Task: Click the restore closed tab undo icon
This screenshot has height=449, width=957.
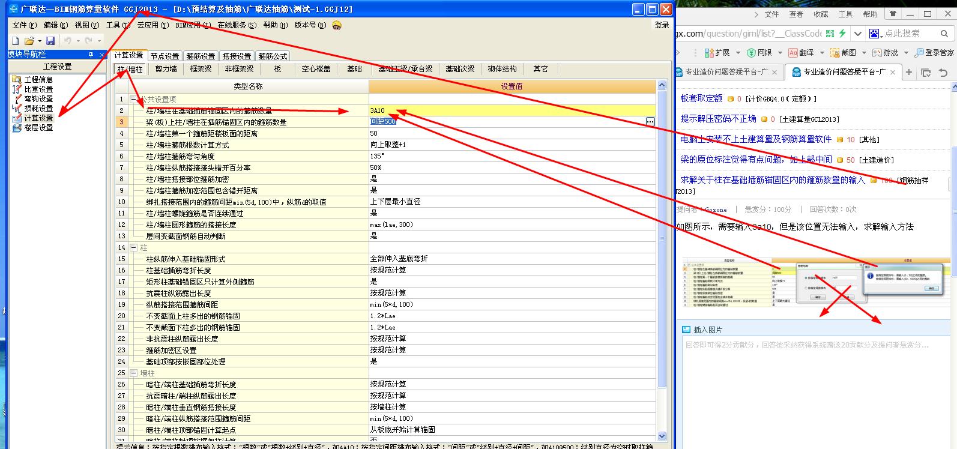Action: (943, 73)
